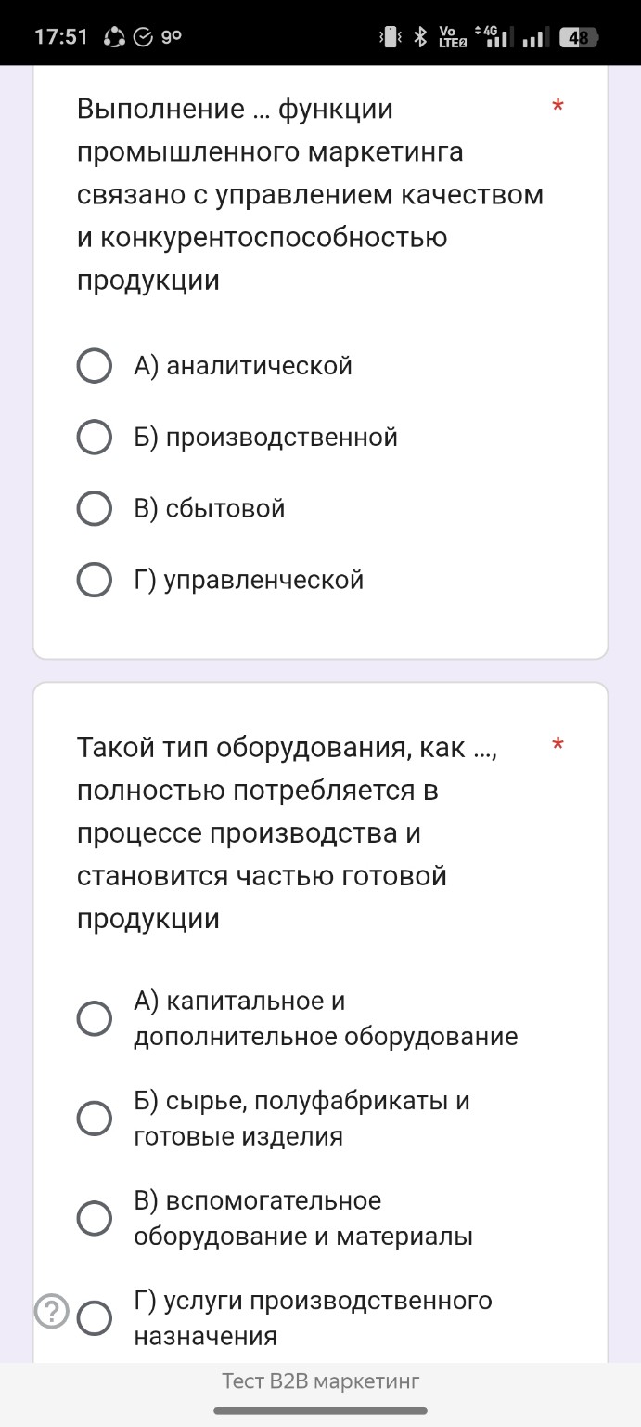This screenshot has width=641, height=1427.
Task: Select answer "А) аналитической"
Action: pyautogui.click(x=94, y=365)
